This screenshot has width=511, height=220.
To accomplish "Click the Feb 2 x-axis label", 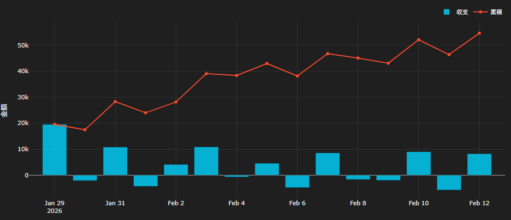I will 176,204.
